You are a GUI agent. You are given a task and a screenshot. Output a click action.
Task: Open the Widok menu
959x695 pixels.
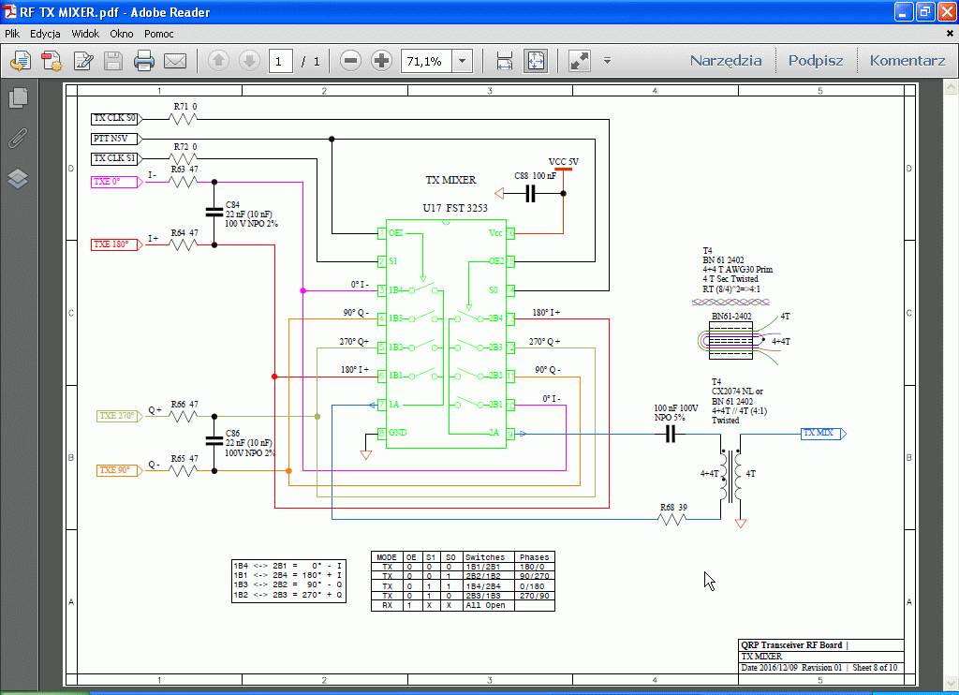point(85,34)
